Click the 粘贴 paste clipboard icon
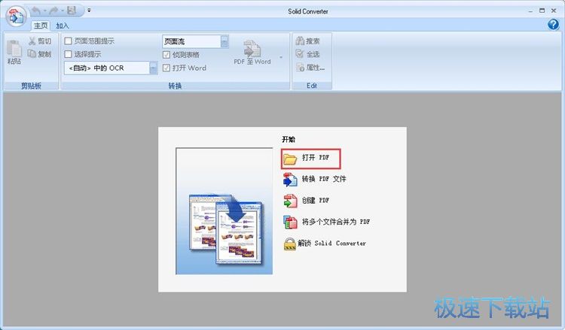This screenshot has height=330, width=565. (14, 48)
